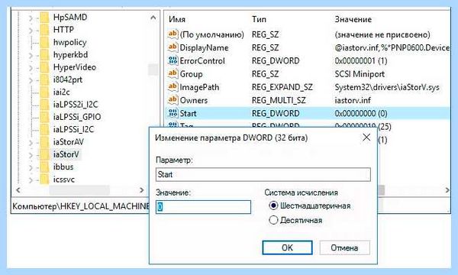The width and height of the screenshot is (458, 275).
Task: Click System32\drivers\iaStorV.sys data cell
Action: (x=387, y=87)
